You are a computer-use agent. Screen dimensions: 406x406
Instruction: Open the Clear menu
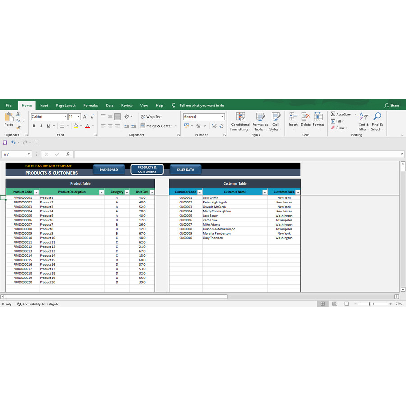pyautogui.click(x=338, y=128)
